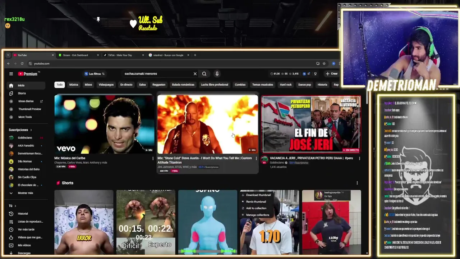Start voice search with the microphone icon
460x259 pixels.
[x=217, y=74]
